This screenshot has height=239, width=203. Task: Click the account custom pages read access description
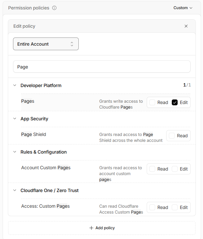click(x=121, y=174)
